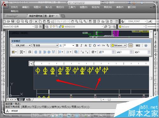Toggle overline with the O button
The image size is (159, 118).
pyautogui.click(x=94, y=46)
